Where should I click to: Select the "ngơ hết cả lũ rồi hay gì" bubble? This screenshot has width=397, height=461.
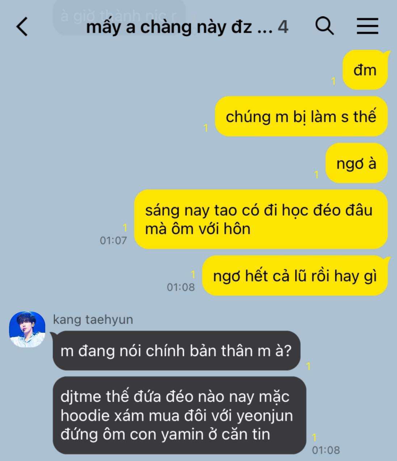[295, 276]
